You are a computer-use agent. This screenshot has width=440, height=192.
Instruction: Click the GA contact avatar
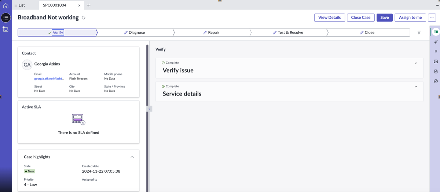[x=27, y=64]
